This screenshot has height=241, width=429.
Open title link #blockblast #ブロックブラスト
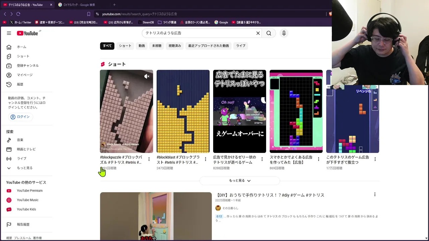coord(178,160)
